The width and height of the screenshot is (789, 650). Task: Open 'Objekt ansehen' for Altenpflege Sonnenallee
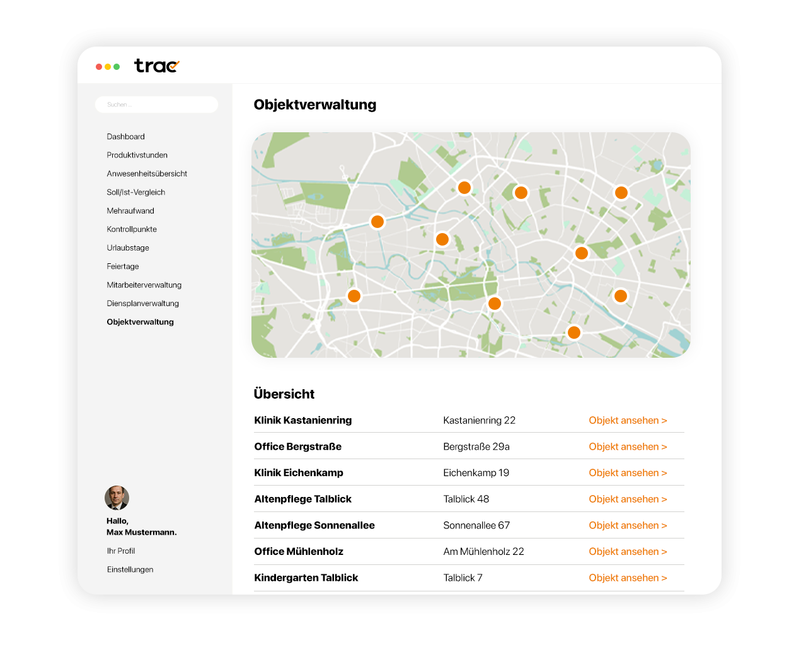628,525
